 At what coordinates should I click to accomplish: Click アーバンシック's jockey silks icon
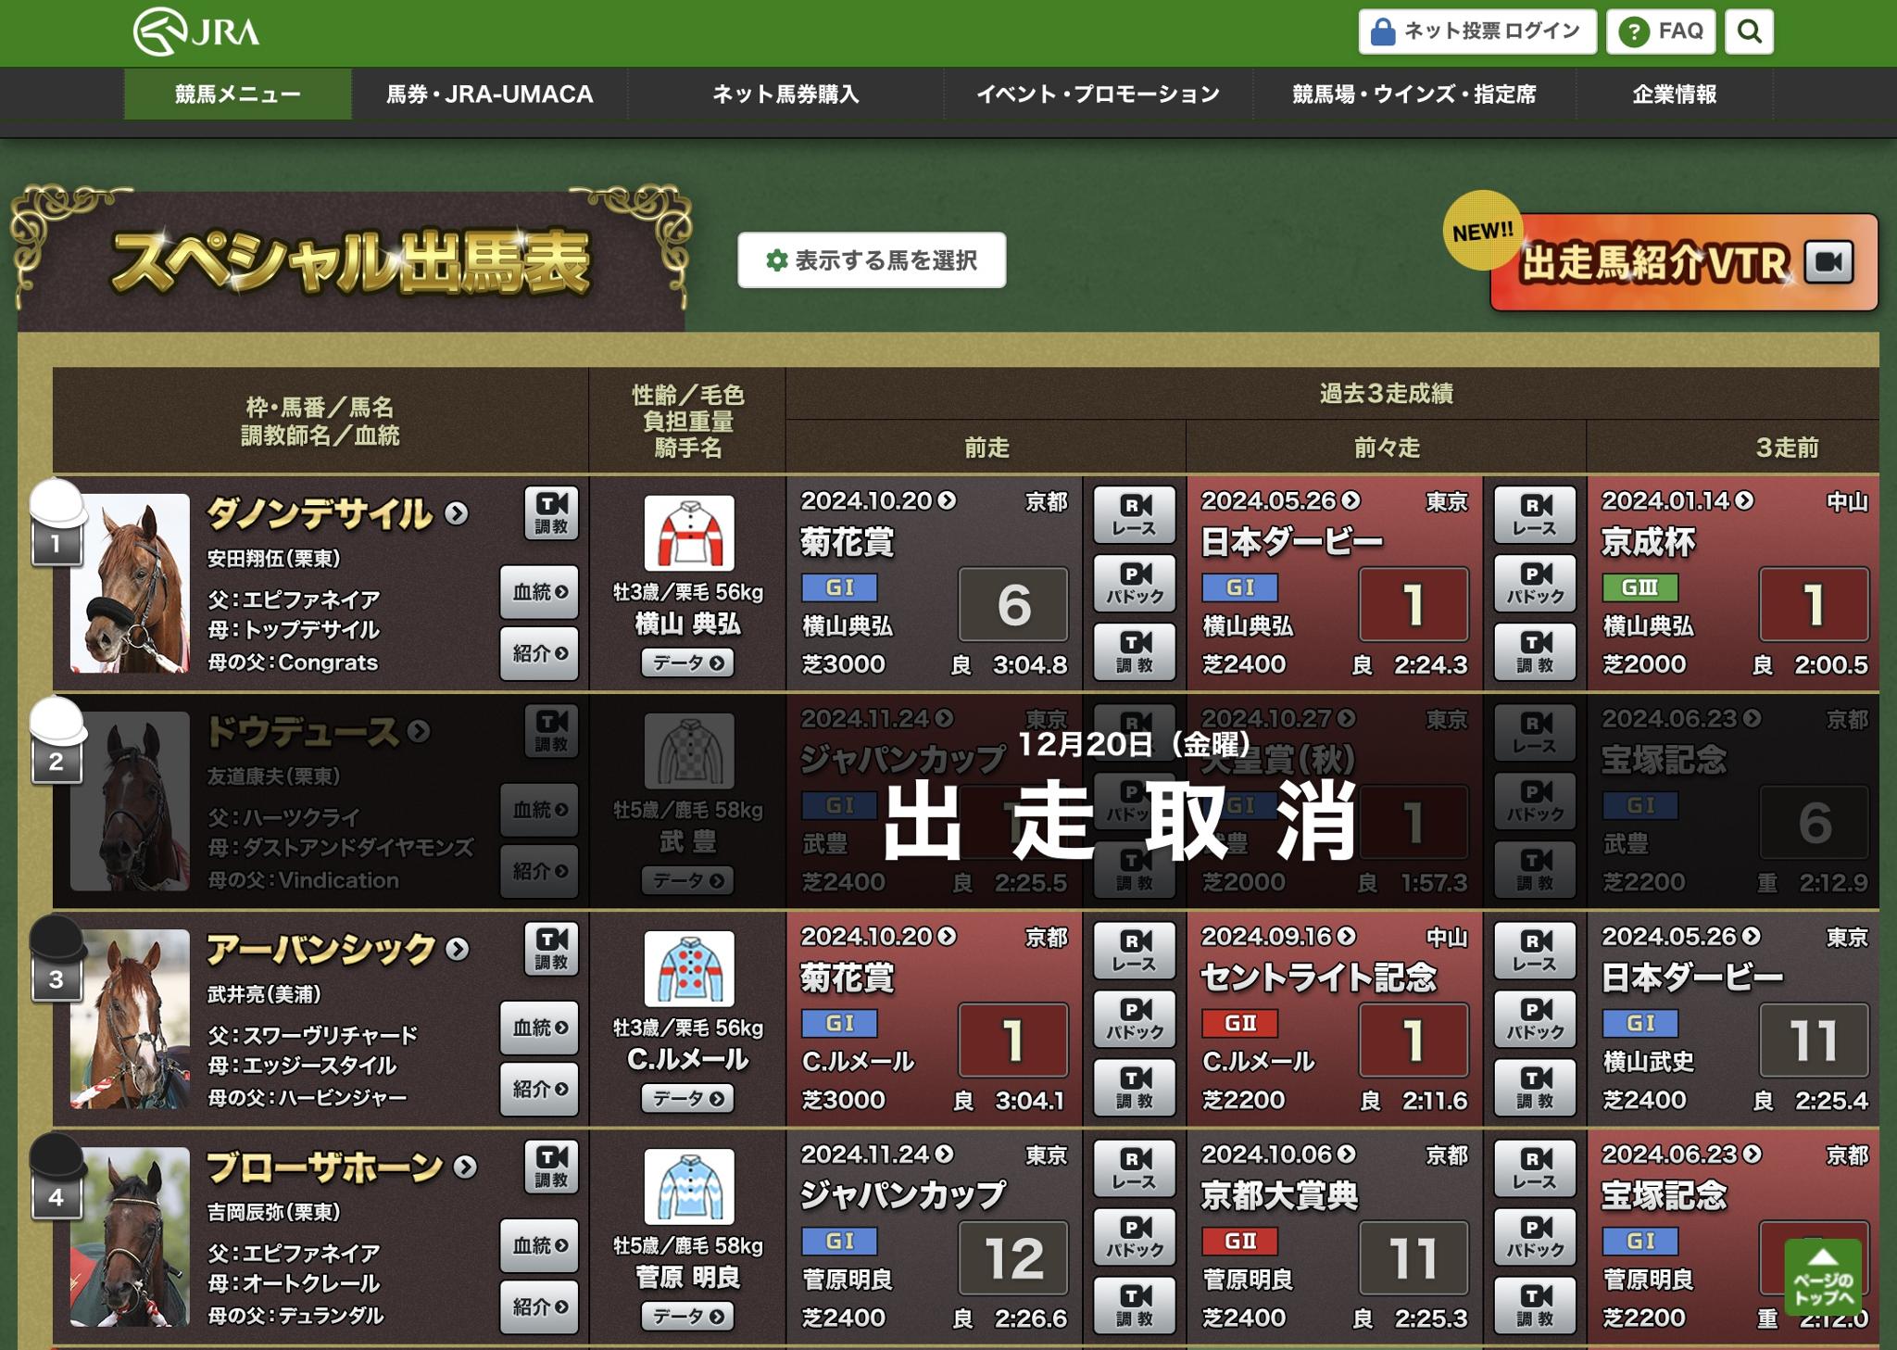pyautogui.click(x=688, y=968)
